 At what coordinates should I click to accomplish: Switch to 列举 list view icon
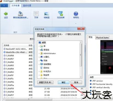[x=36, y=14]
